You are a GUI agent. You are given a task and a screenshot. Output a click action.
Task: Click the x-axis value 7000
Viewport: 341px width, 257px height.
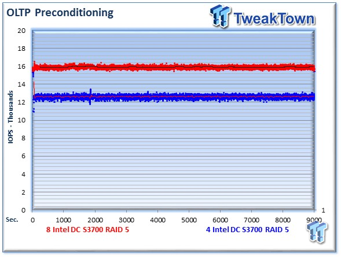[x=252, y=220]
